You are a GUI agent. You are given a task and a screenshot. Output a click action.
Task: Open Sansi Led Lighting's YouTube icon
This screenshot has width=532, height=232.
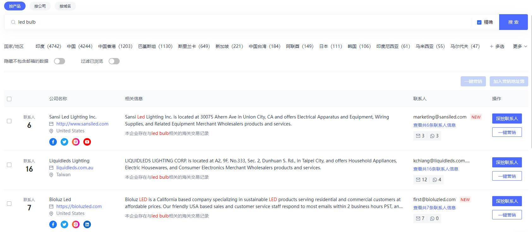pos(87,142)
